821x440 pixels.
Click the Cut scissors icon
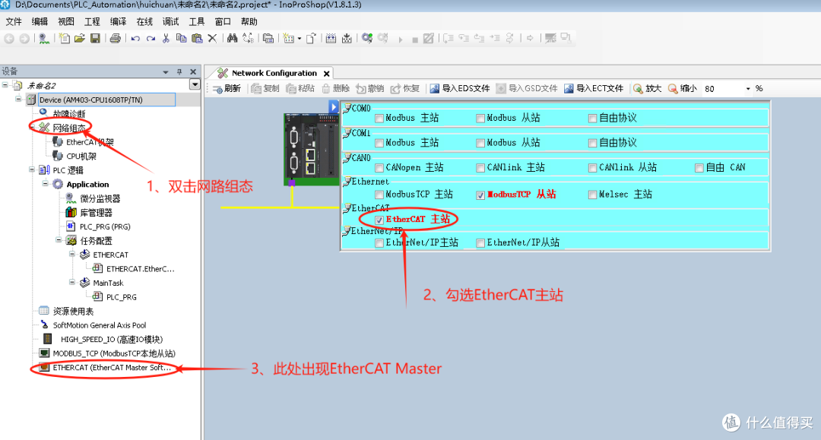pos(166,38)
